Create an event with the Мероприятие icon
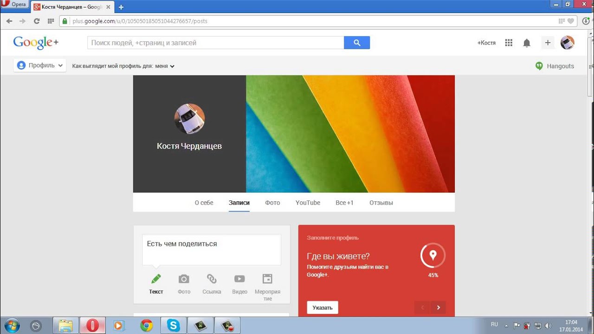Image resolution: width=594 pixels, height=334 pixels. 267,279
